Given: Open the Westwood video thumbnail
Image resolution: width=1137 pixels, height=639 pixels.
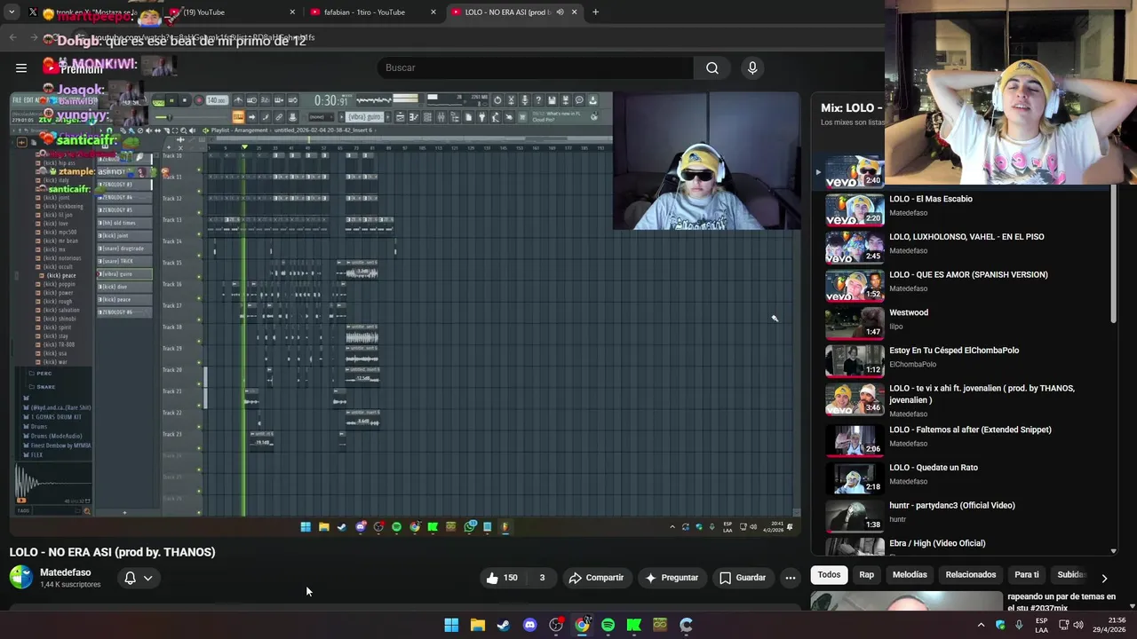Looking at the screenshot, I should pyautogui.click(x=855, y=323).
